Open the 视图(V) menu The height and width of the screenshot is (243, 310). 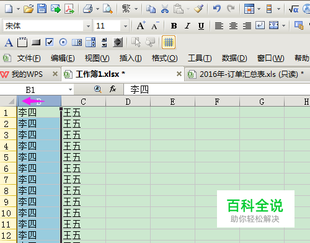(97, 58)
